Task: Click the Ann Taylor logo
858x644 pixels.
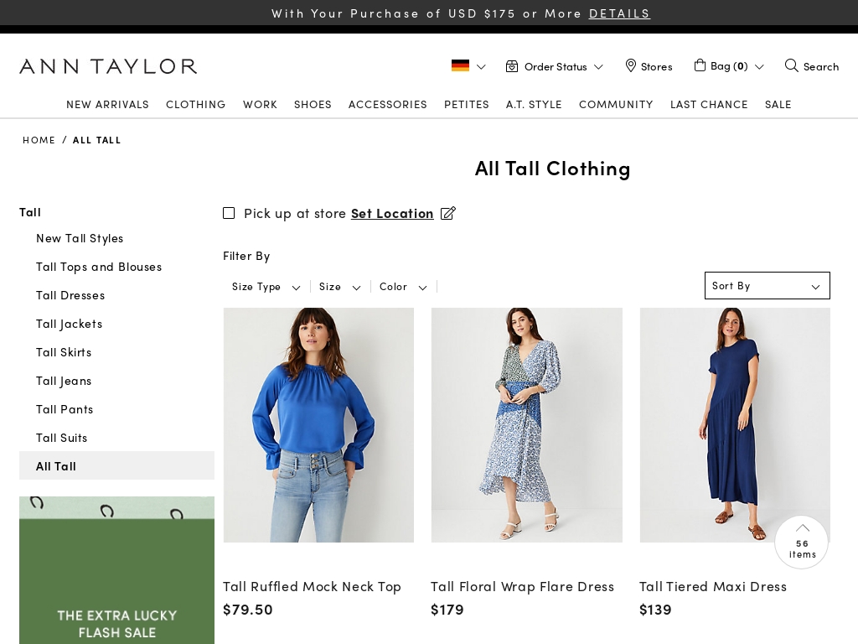Action: click(108, 65)
